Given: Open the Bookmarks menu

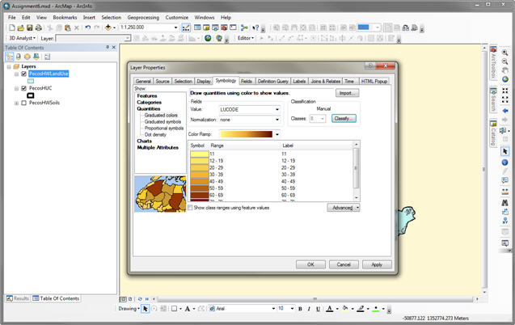Looking at the screenshot, I should (x=65, y=18).
